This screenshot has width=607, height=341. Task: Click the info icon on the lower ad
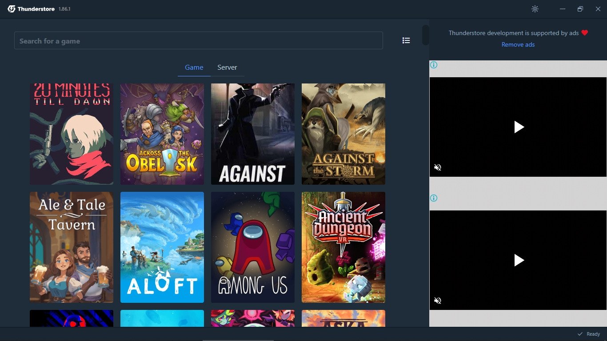[433, 198]
